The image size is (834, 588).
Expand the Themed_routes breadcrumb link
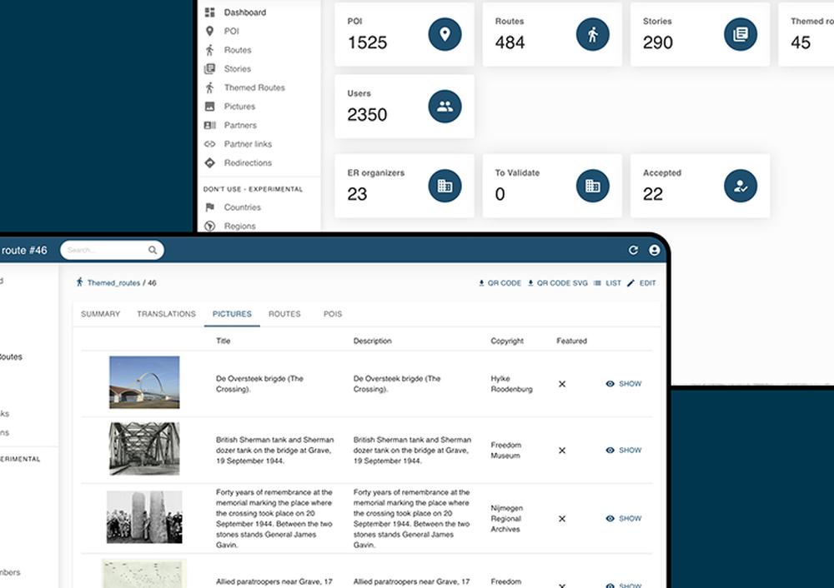115,283
